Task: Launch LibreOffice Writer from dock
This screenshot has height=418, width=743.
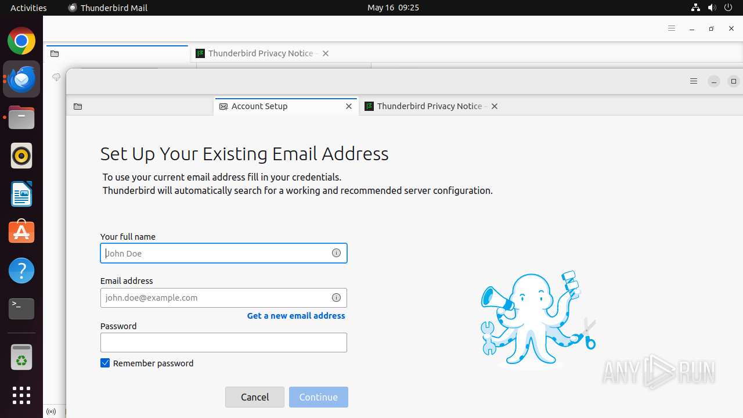Action: point(21,194)
